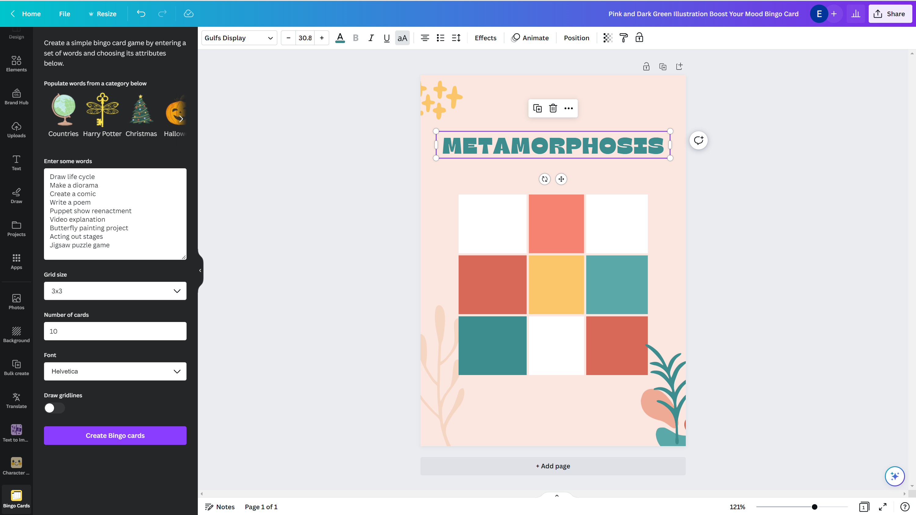The image size is (916, 515).
Task: Open the Magic assistant sparkle button
Action: pyautogui.click(x=894, y=476)
